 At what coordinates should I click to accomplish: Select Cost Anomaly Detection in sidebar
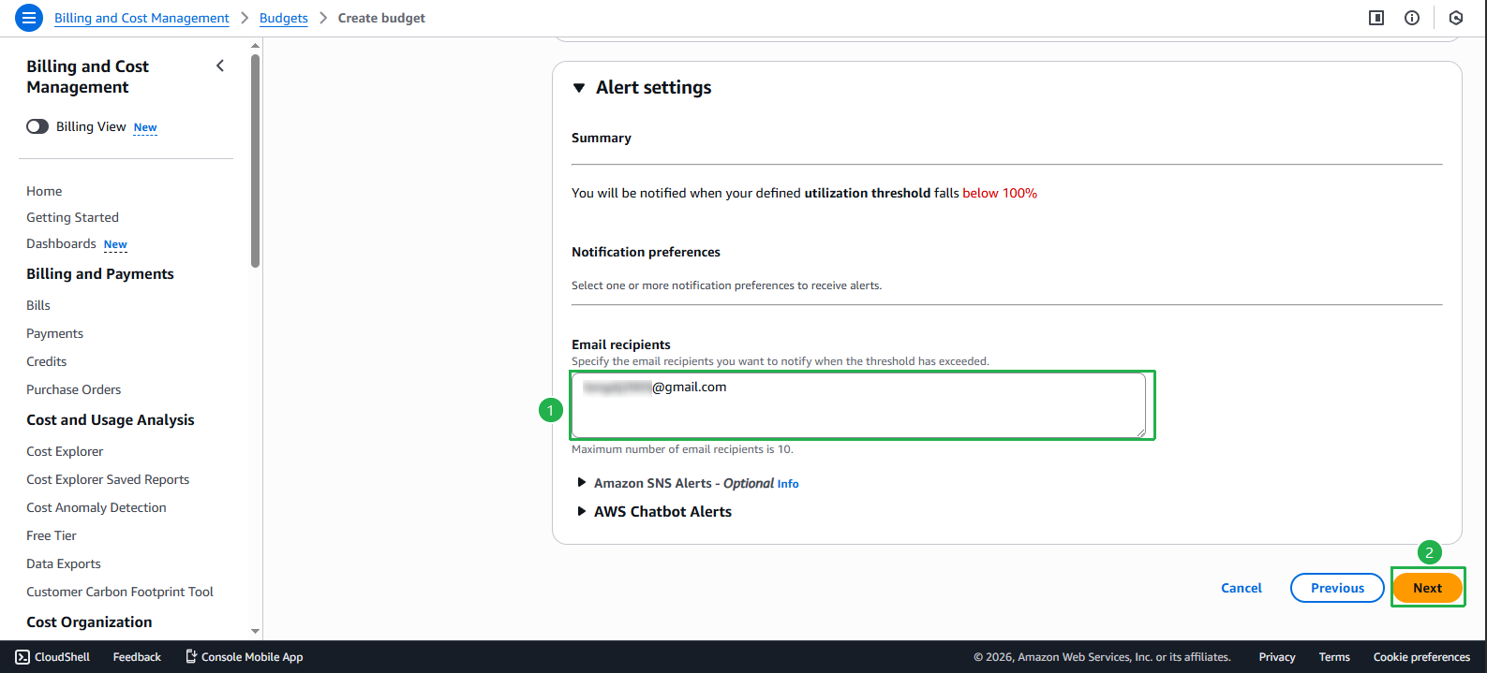pyautogui.click(x=96, y=506)
